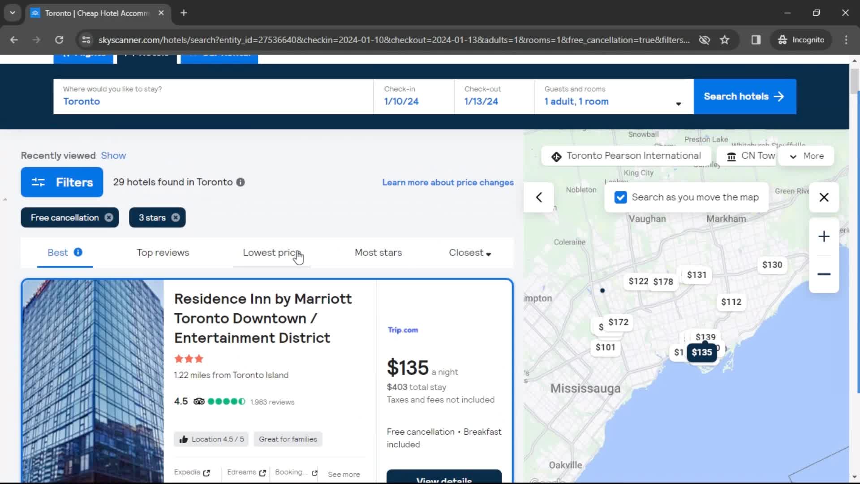This screenshot has width=860, height=484.
Task: Click the $112 map price marker
Action: (731, 302)
